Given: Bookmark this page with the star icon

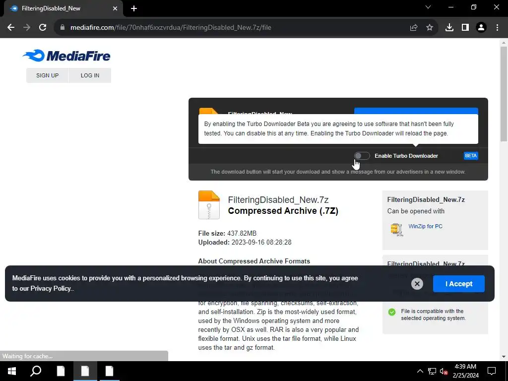Looking at the screenshot, I should (x=430, y=28).
